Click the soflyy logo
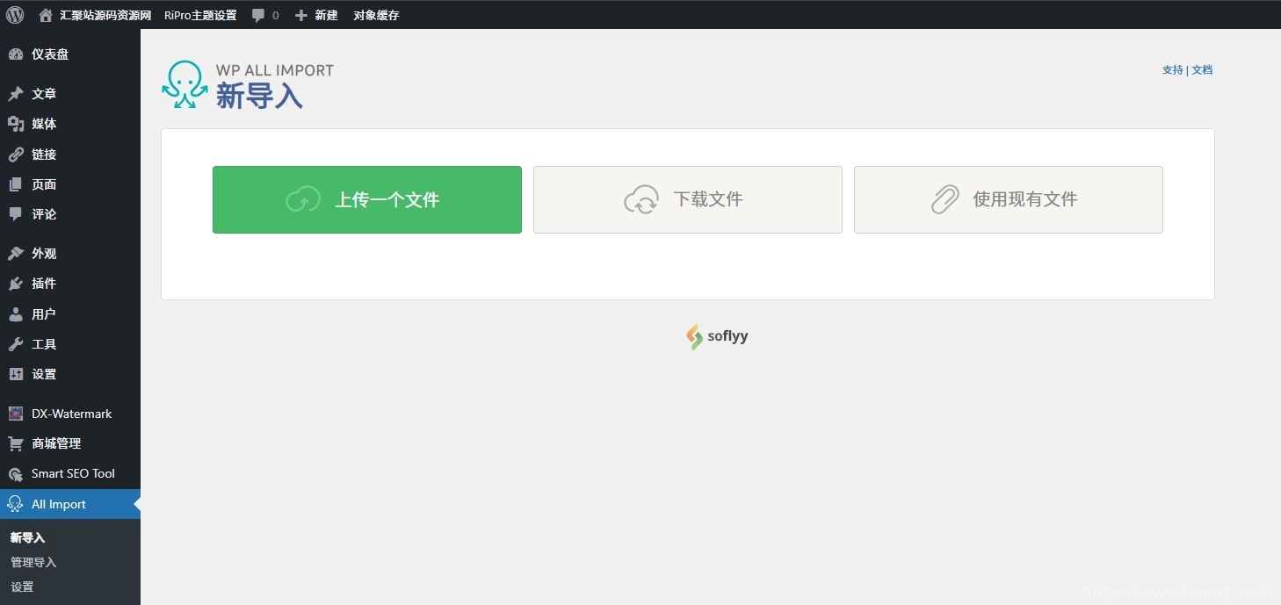The image size is (1281, 605). [x=717, y=336]
